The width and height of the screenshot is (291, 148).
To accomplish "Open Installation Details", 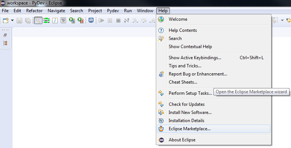I will click(213, 121).
